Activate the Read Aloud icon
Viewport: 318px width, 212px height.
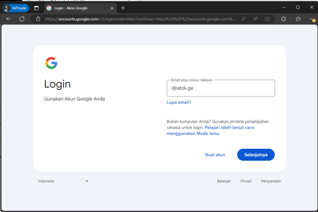256,19
